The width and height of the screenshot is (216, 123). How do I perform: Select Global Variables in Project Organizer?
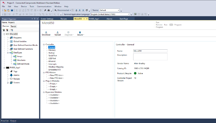(x=20, y=41)
